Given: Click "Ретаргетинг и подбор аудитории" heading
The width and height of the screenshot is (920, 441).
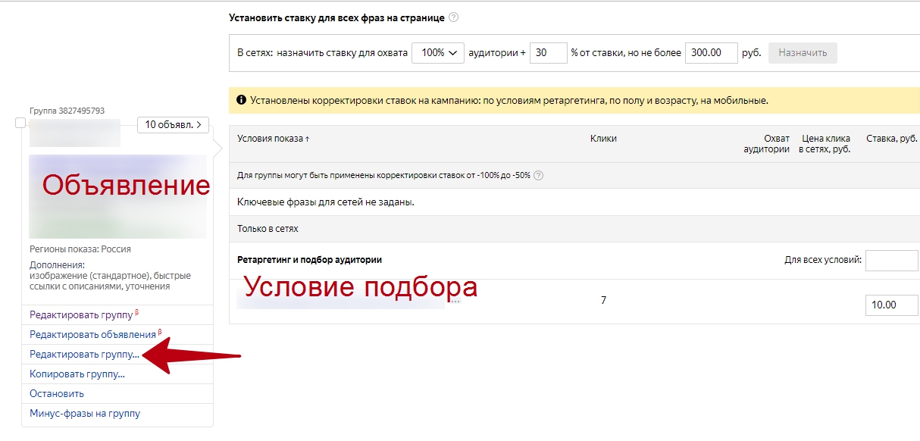Looking at the screenshot, I should tap(309, 260).
